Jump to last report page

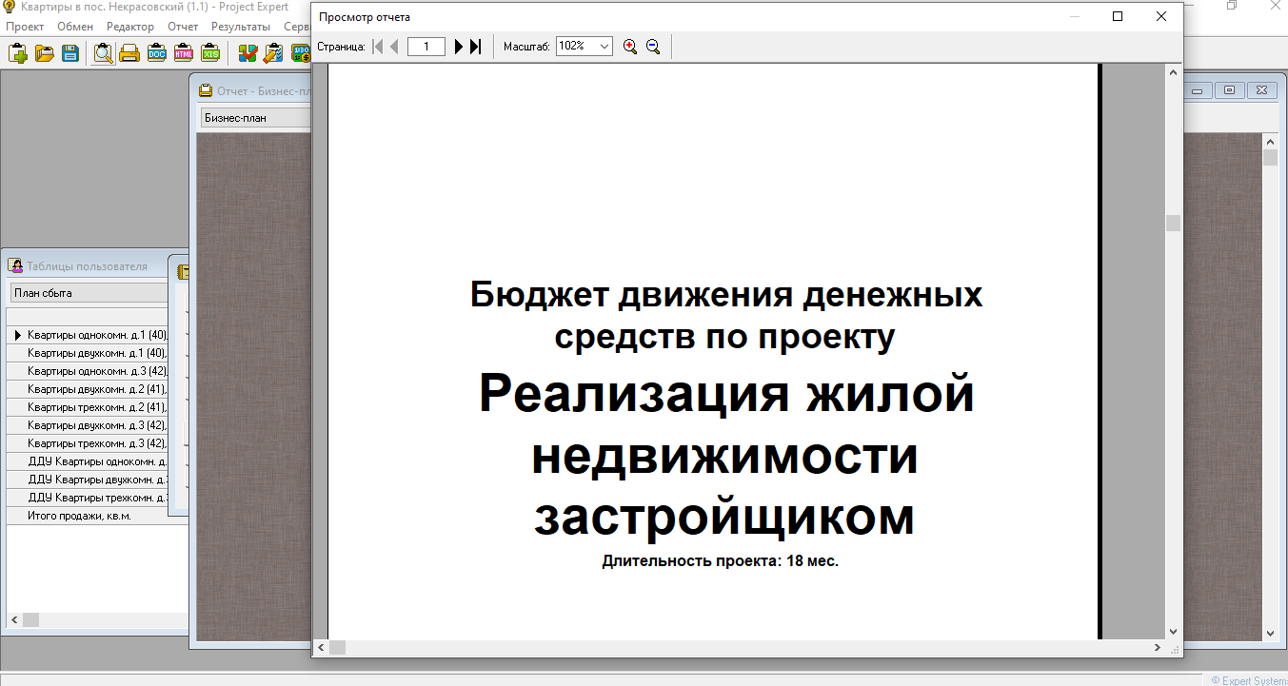pyautogui.click(x=476, y=47)
